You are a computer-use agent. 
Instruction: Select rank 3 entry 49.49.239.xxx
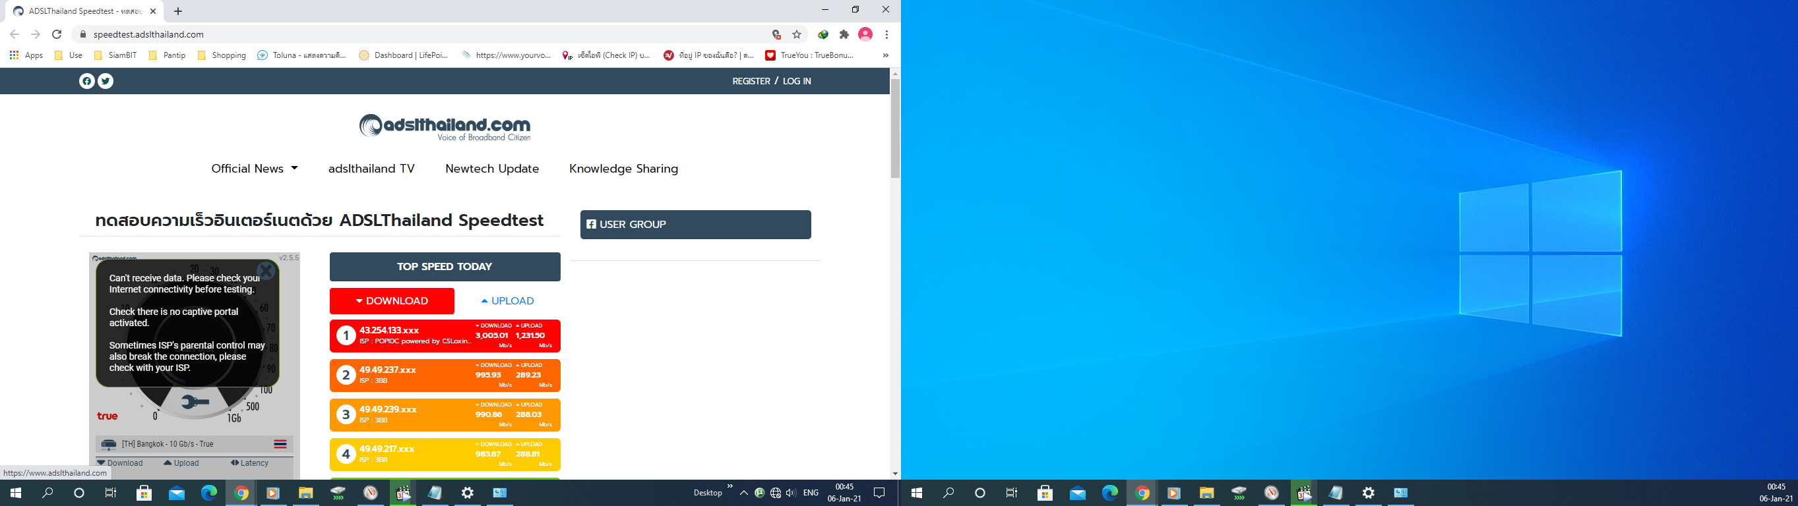(445, 415)
